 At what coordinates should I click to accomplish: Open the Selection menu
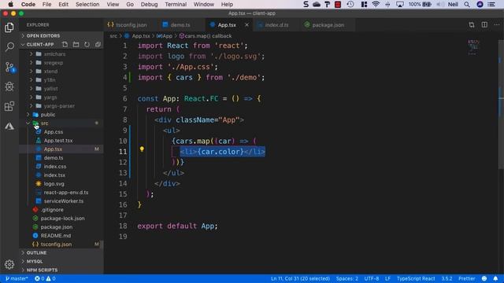[x=87, y=5]
